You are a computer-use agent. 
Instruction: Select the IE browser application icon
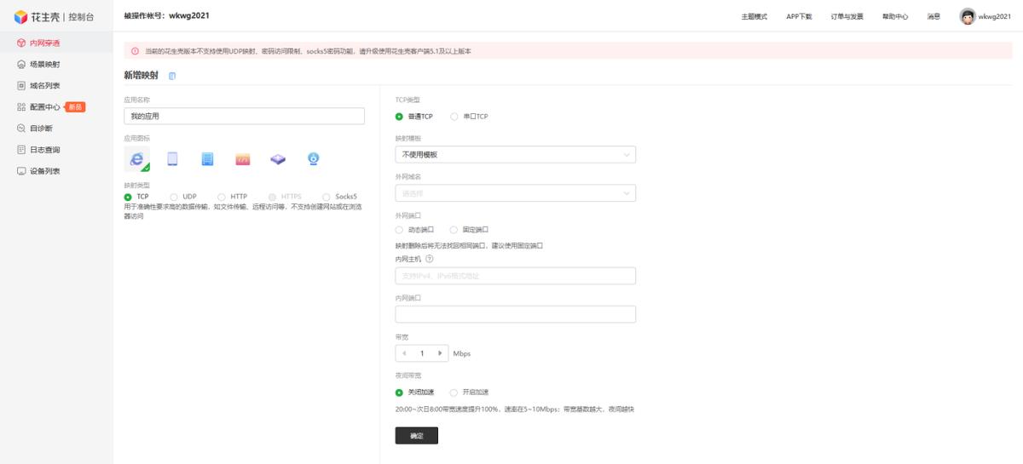pos(137,158)
